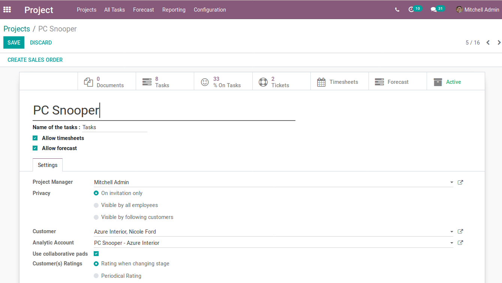Click the 2 Tickets stat label

click(280, 82)
